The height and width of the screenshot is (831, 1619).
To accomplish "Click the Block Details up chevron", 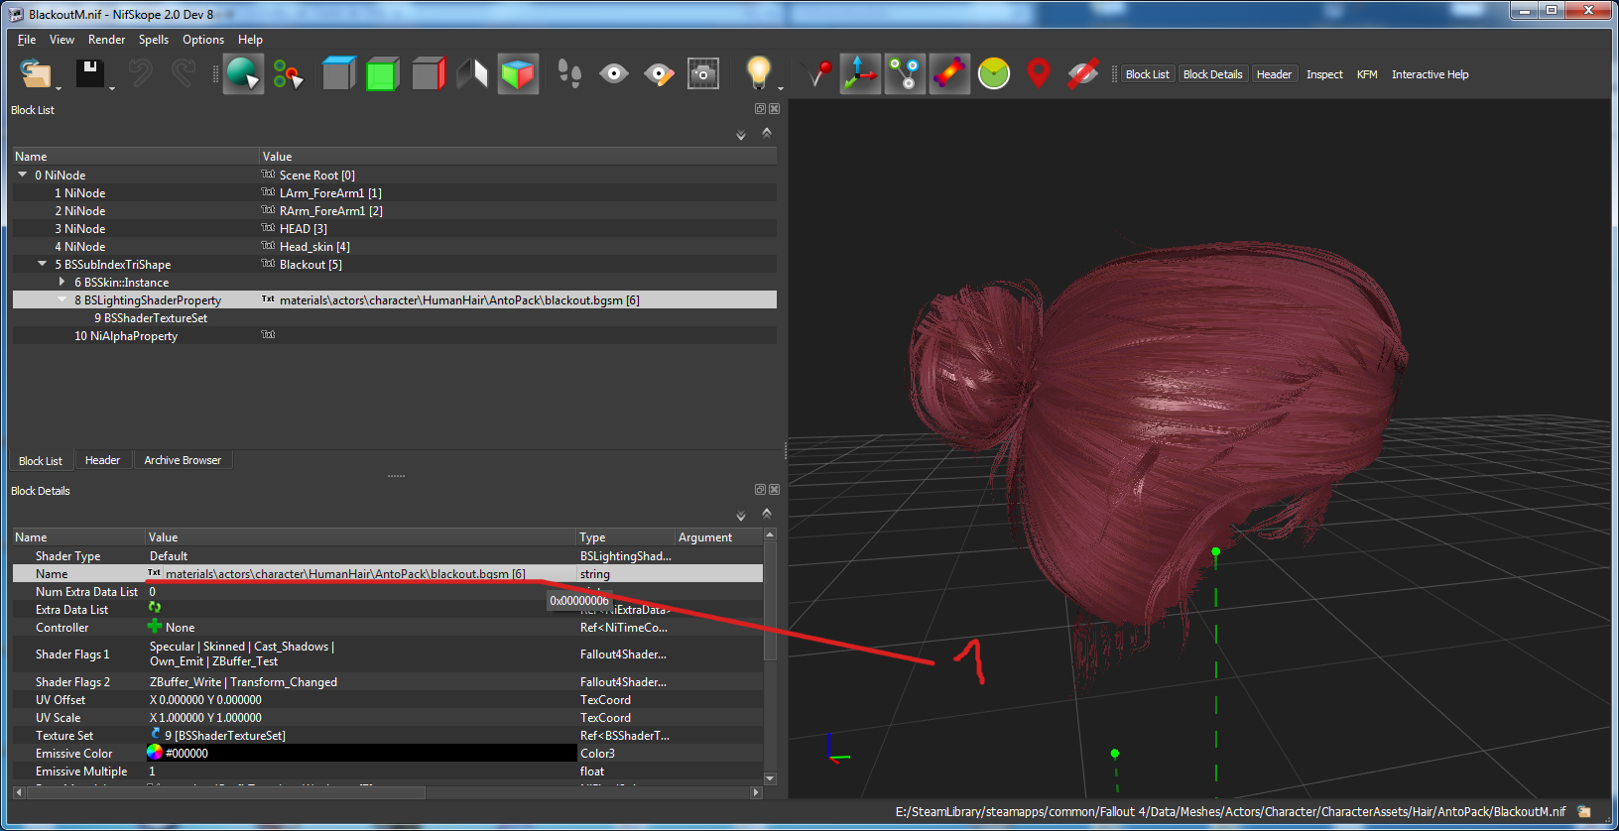I will tap(767, 513).
